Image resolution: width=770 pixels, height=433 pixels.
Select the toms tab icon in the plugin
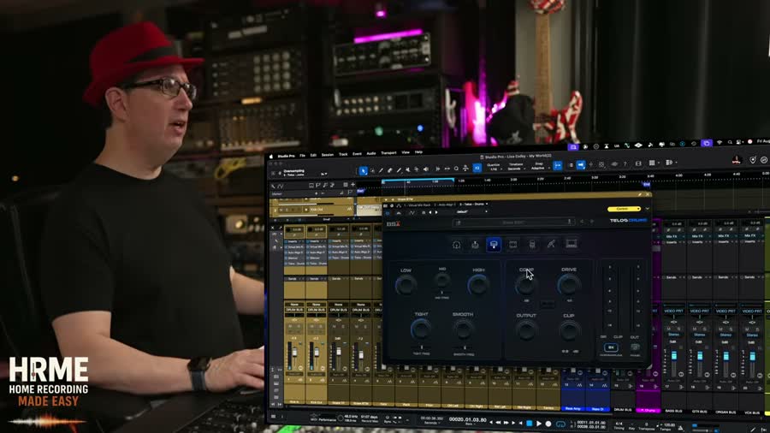click(x=512, y=244)
